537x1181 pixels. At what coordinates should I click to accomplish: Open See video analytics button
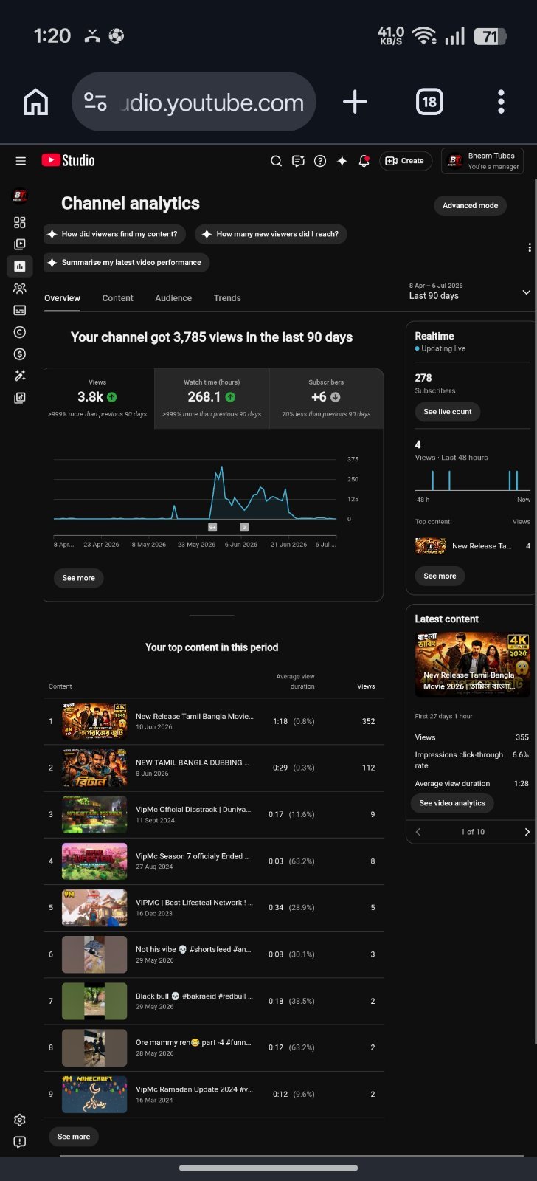pos(452,803)
